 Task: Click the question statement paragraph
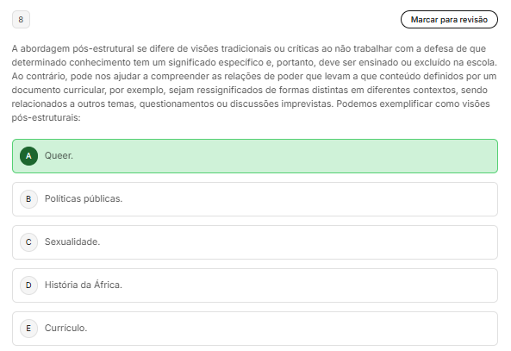click(x=254, y=83)
